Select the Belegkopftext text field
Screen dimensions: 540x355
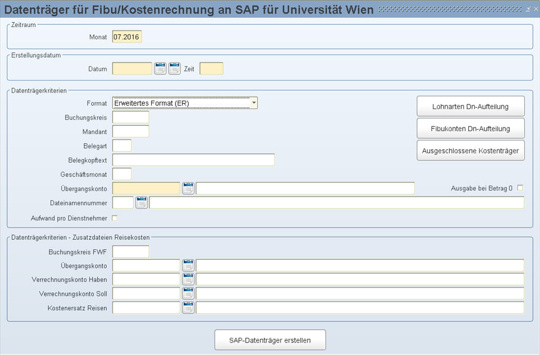(193, 160)
